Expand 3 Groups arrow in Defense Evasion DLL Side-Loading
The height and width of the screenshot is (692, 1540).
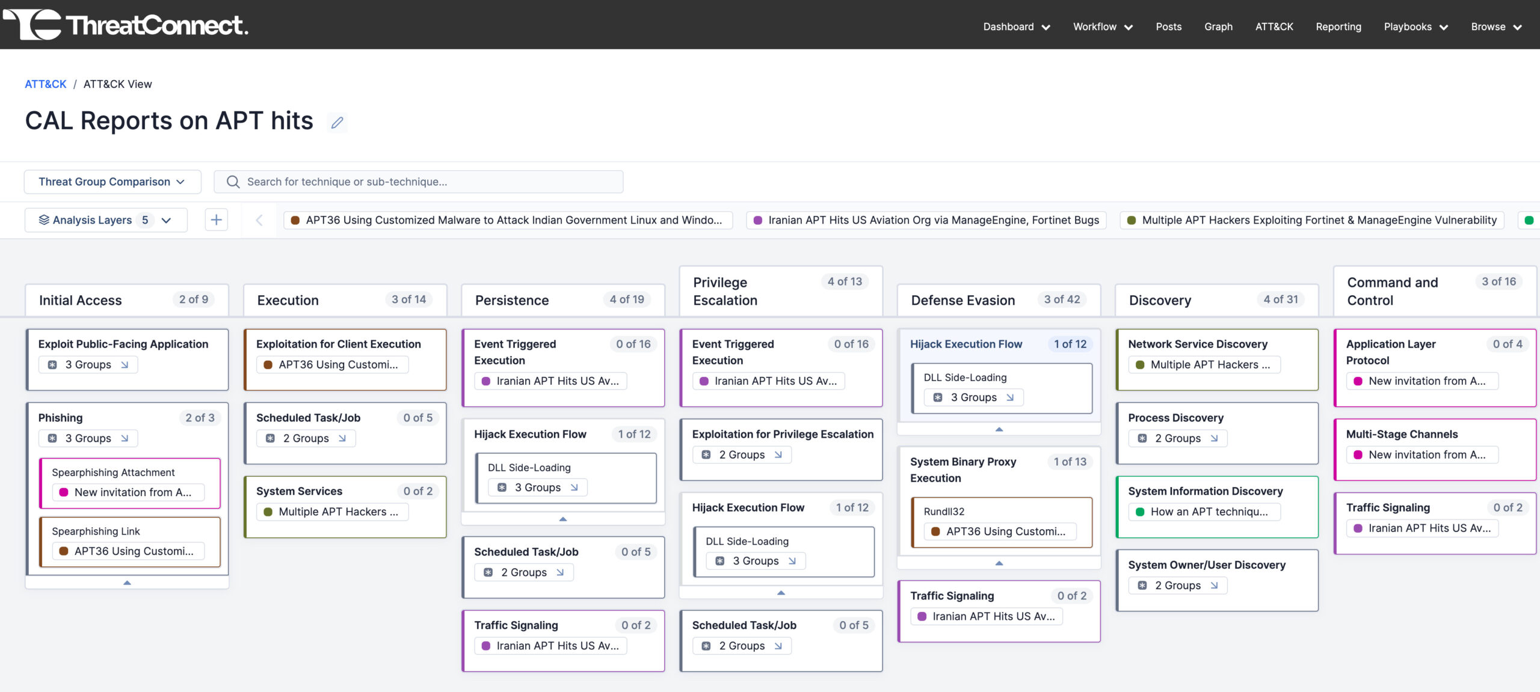click(x=1010, y=397)
